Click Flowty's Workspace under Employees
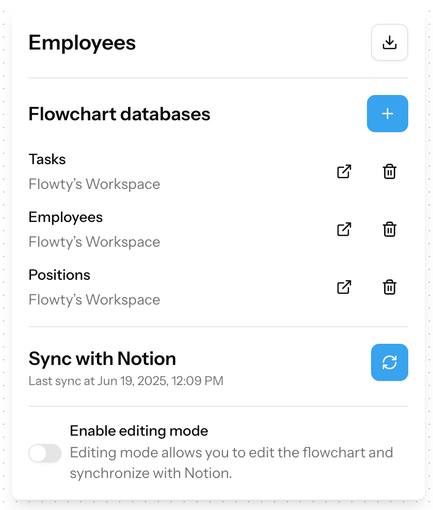 (x=94, y=242)
